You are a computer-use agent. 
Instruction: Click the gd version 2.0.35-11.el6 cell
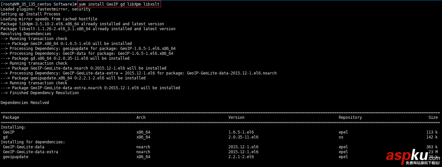243,137
